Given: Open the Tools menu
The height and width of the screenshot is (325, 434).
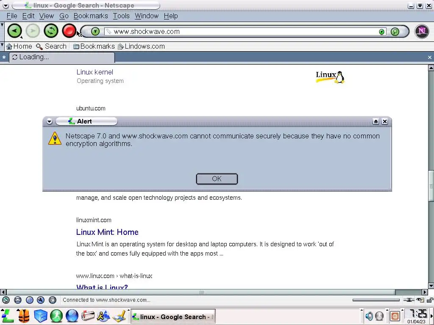Looking at the screenshot, I should (121, 16).
